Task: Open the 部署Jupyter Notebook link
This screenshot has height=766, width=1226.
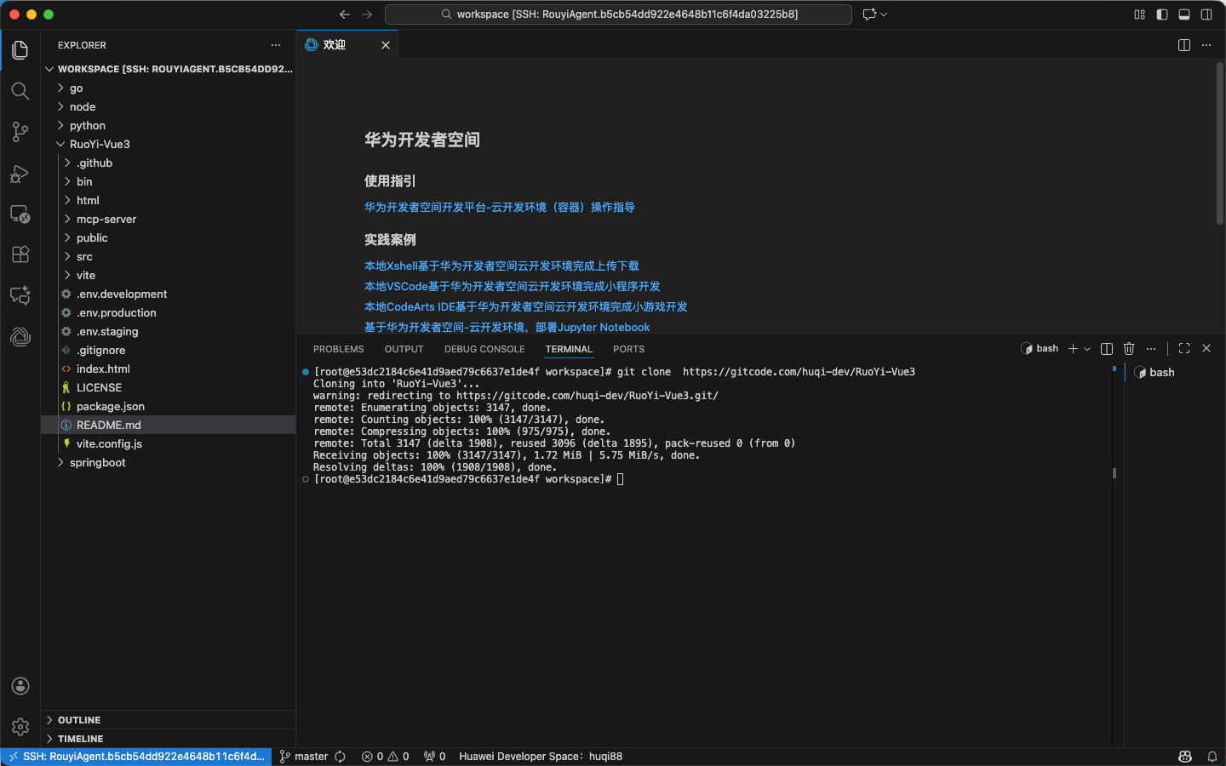Action: tap(507, 328)
